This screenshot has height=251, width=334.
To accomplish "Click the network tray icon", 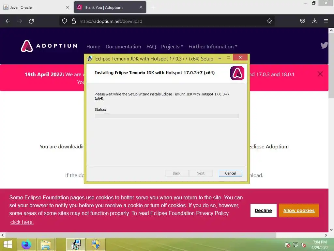I will [296, 245].
